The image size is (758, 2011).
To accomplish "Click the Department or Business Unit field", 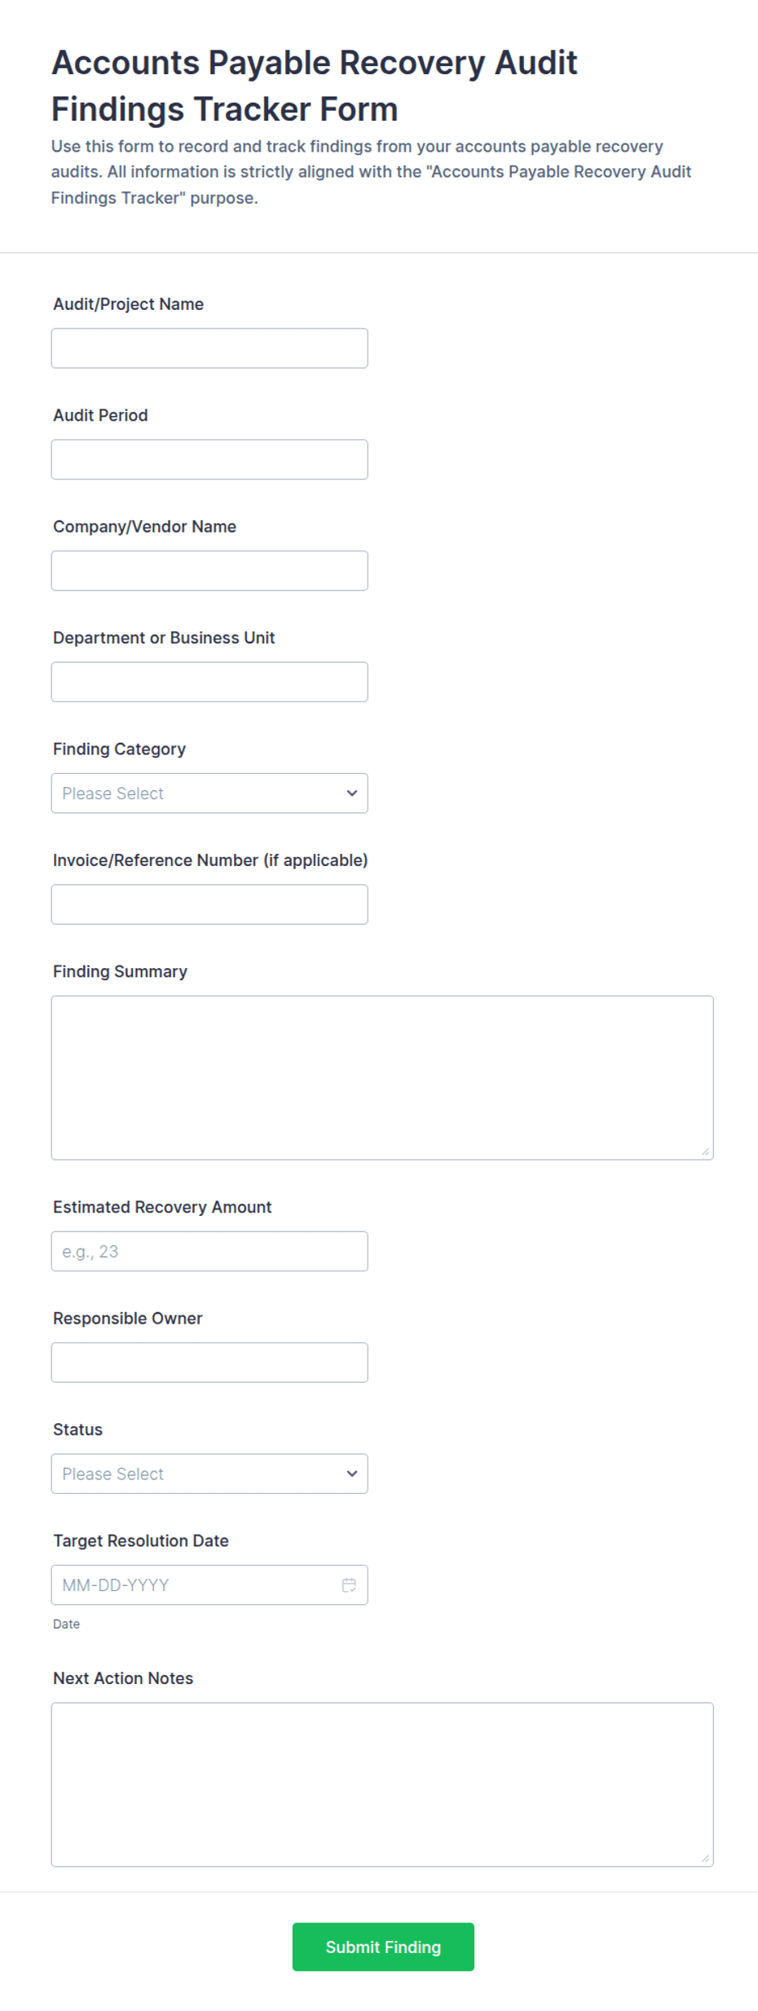I will [209, 682].
